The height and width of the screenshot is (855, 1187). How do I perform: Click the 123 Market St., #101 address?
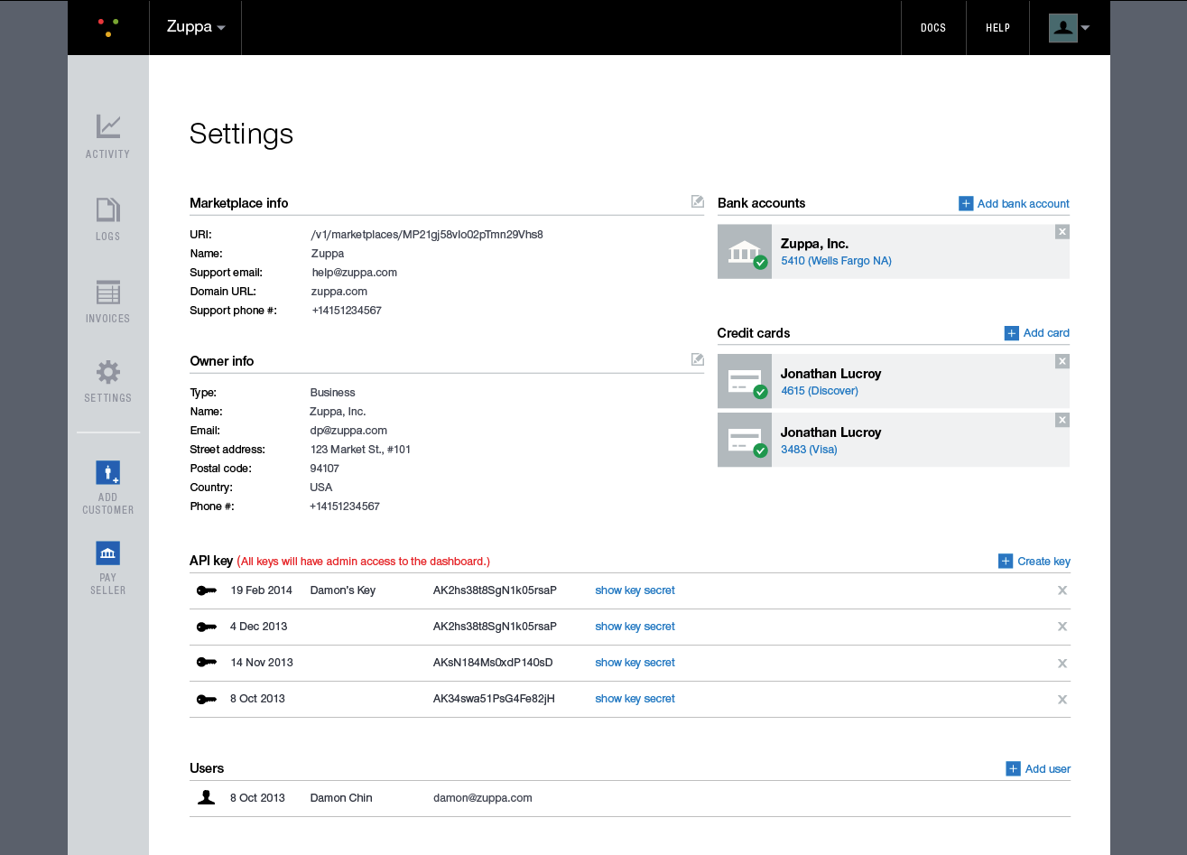click(360, 450)
